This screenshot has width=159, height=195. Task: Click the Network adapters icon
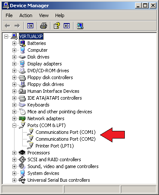pyautogui.click(x=22, y=118)
